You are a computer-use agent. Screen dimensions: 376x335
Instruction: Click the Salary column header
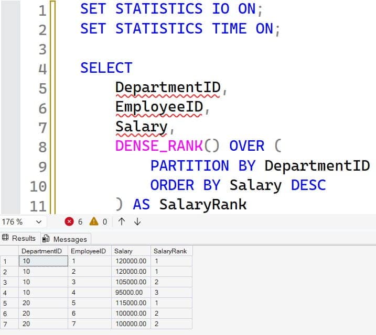[131, 251]
